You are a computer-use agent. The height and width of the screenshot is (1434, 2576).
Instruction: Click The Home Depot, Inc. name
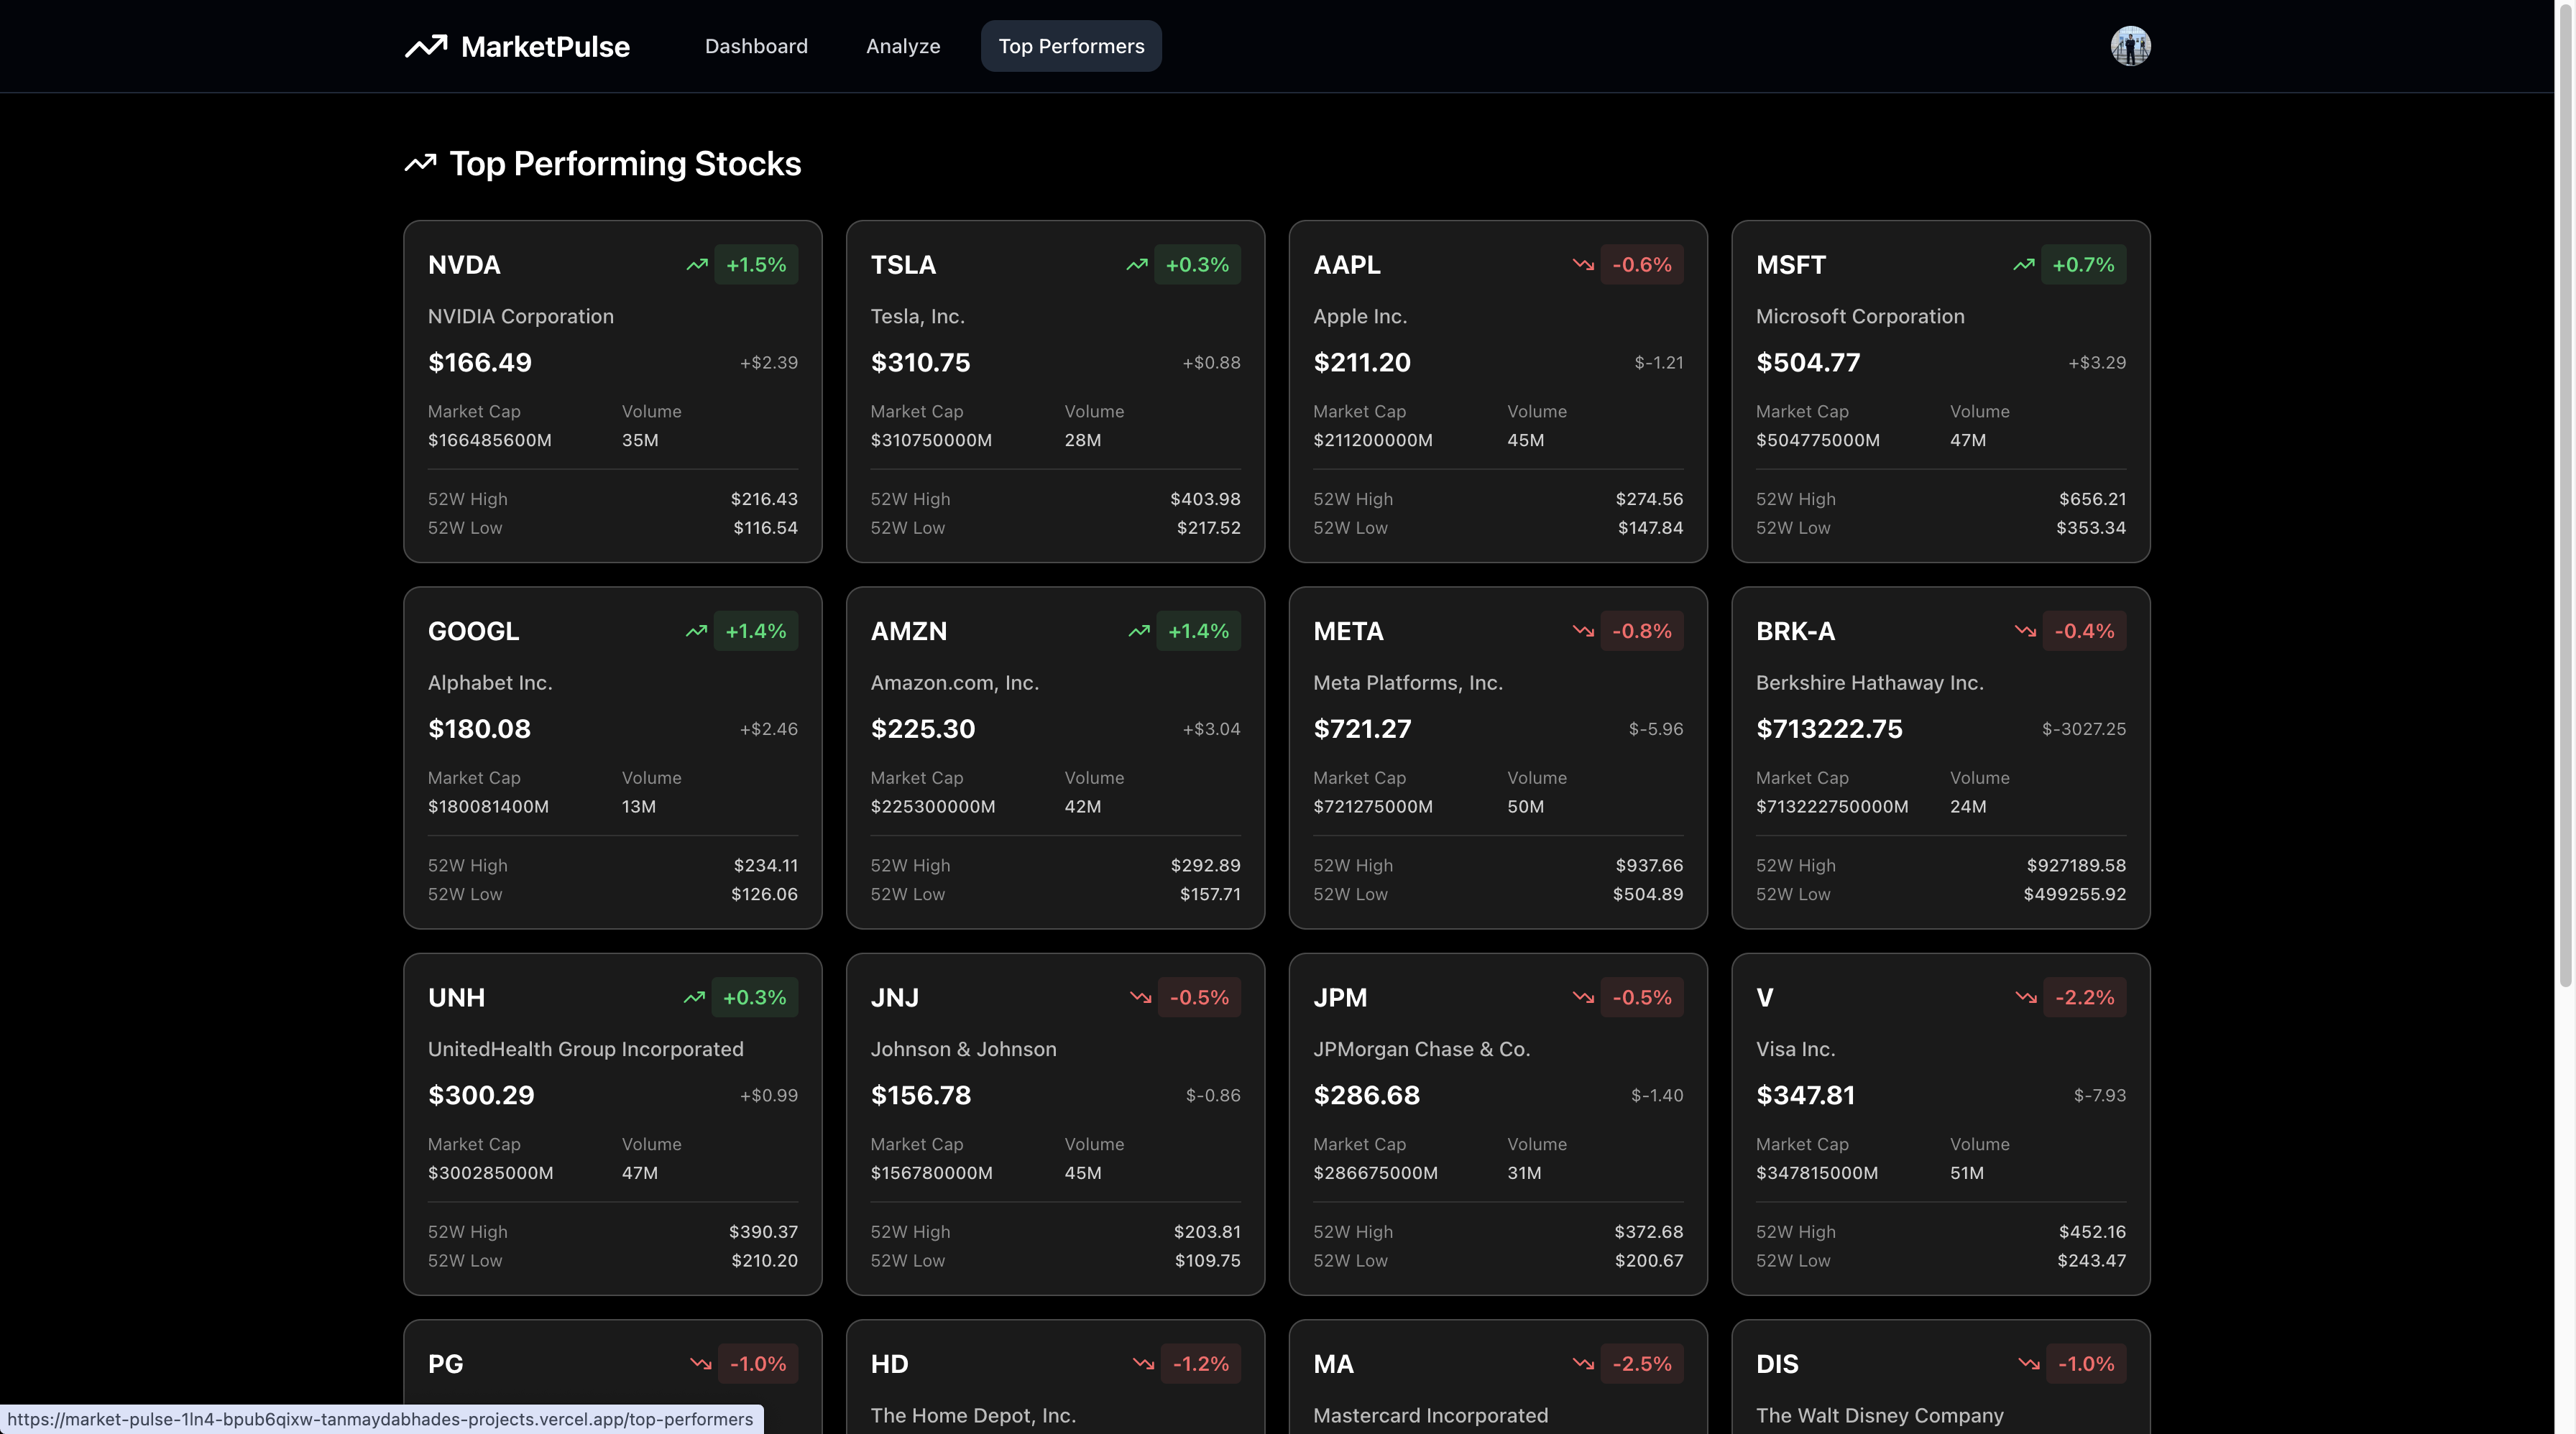(973, 1416)
